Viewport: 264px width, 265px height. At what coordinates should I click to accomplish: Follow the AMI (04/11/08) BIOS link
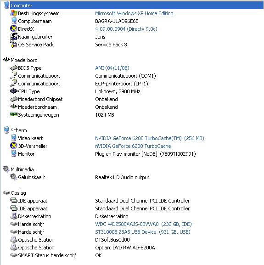(x=112, y=68)
